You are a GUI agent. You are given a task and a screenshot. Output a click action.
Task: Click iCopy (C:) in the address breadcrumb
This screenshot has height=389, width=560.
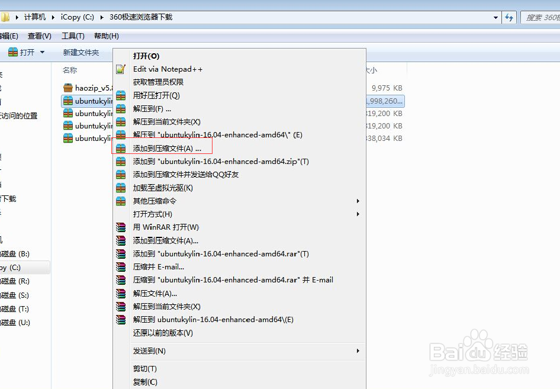point(77,17)
